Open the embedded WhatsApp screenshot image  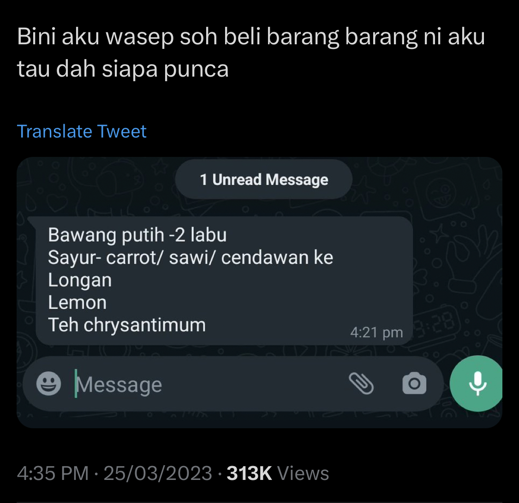pos(259,293)
